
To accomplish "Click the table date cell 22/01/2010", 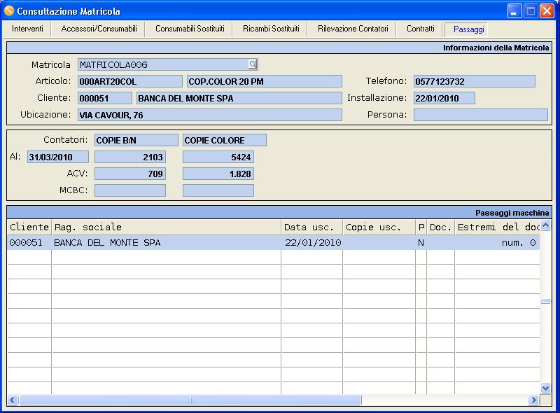I will tap(313, 243).
